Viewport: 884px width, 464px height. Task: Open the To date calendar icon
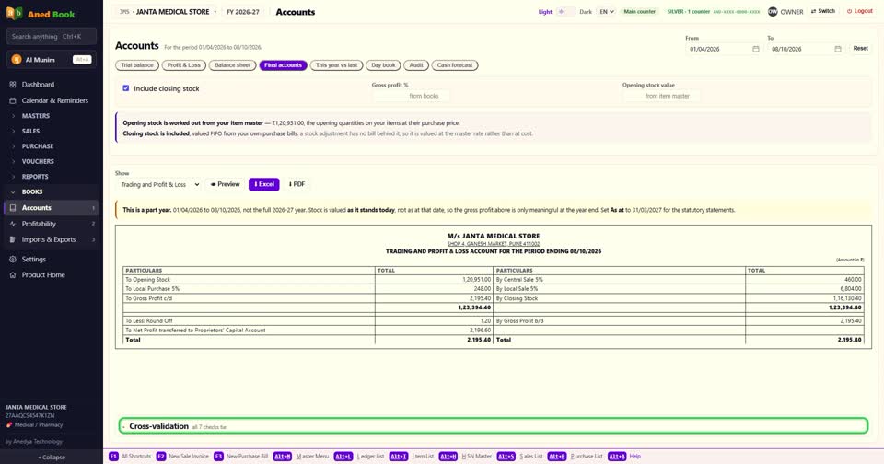838,49
